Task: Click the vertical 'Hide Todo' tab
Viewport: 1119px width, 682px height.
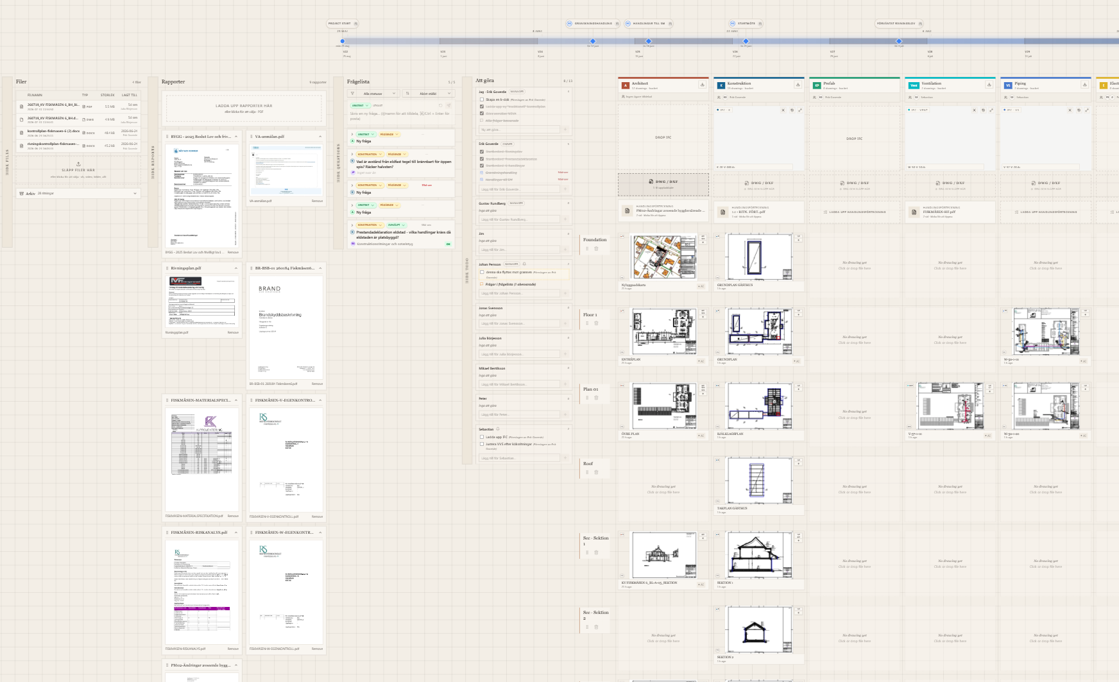Action: [x=467, y=269]
